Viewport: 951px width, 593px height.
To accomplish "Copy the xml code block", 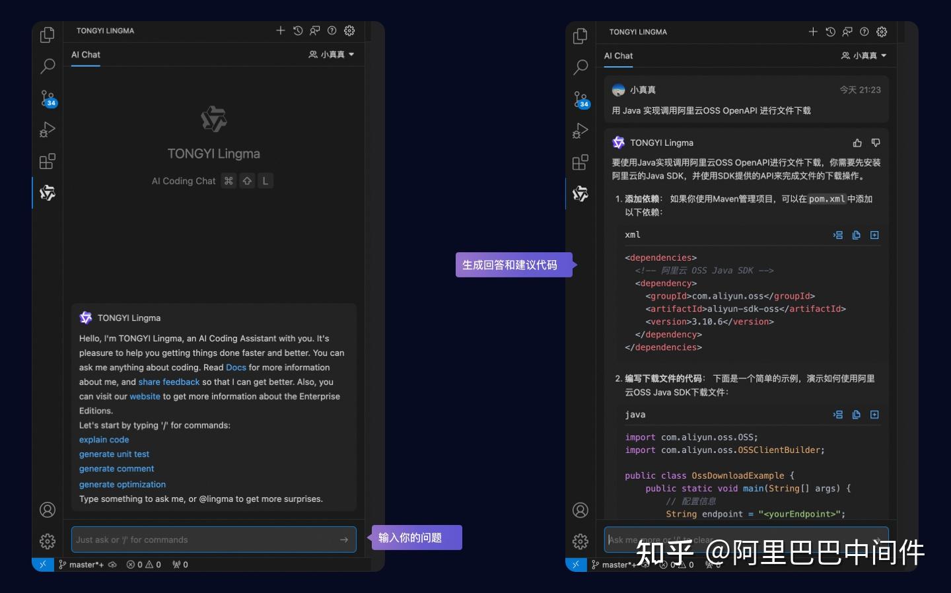I will click(x=857, y=235).
